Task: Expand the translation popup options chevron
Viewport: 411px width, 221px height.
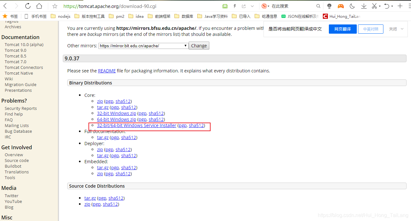Action: pyautogui.click(x=402, y=29)
